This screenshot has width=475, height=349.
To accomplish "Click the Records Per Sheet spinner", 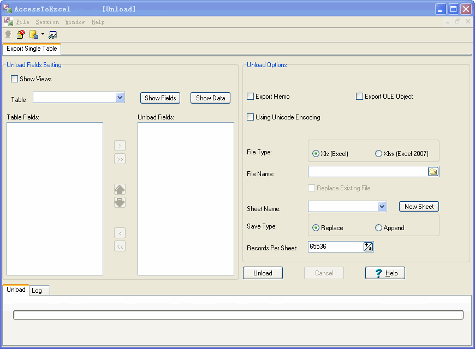I will [369, 246].
